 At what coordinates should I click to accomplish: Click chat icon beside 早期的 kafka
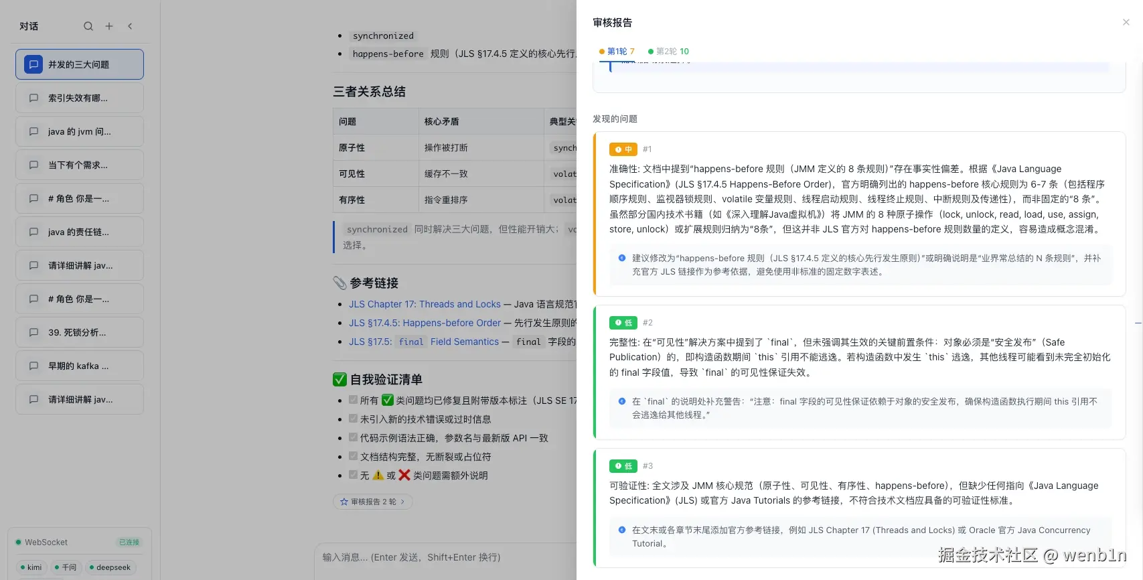pyautogui.click(x=33, y=366)
